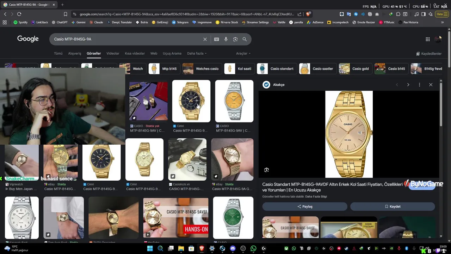The width and height of the screenshot is (451, 254).
Task: Select the Casio saatler filter chip
Action: click(x=318, y=69)
